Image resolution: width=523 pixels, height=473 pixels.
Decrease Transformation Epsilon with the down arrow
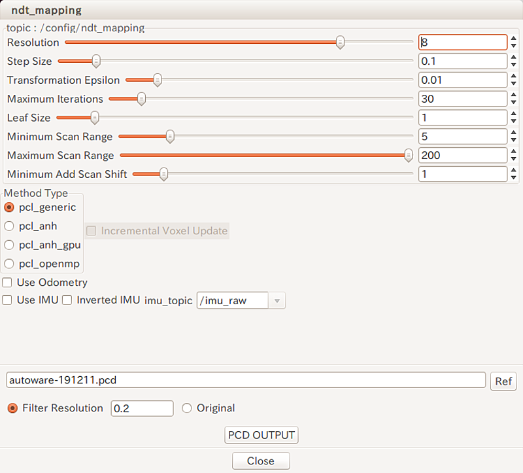514,84
